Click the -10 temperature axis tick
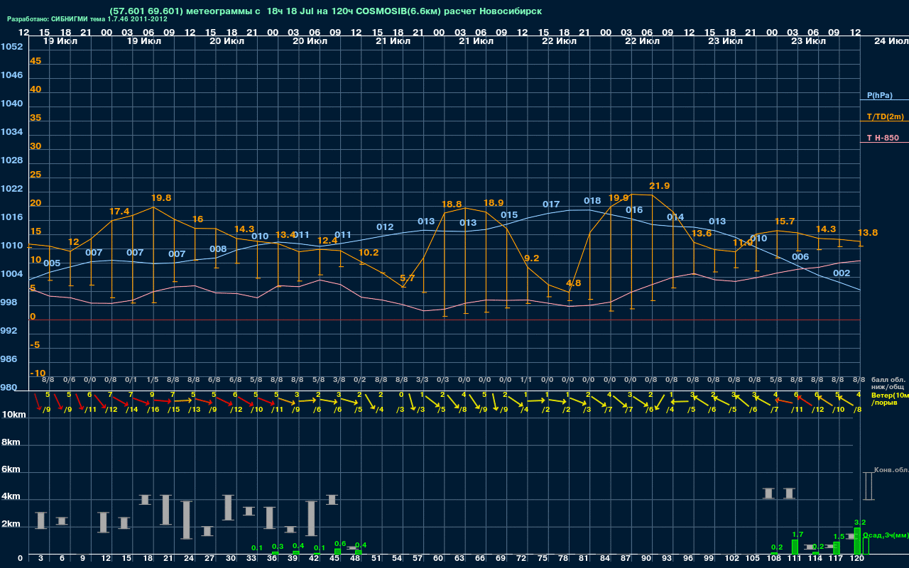Image resolution: width=909 pixels, height=568 pixels. tap(38, 373)
